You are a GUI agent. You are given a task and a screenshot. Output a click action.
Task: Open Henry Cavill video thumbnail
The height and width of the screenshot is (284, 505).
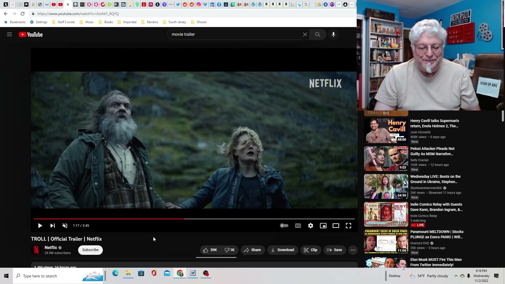(x=386, y=131)
